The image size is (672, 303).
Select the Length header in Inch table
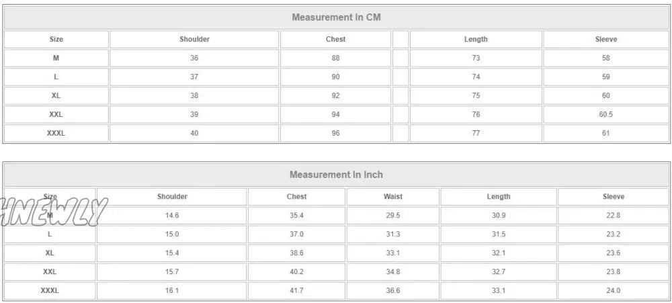tap(499, 197)
